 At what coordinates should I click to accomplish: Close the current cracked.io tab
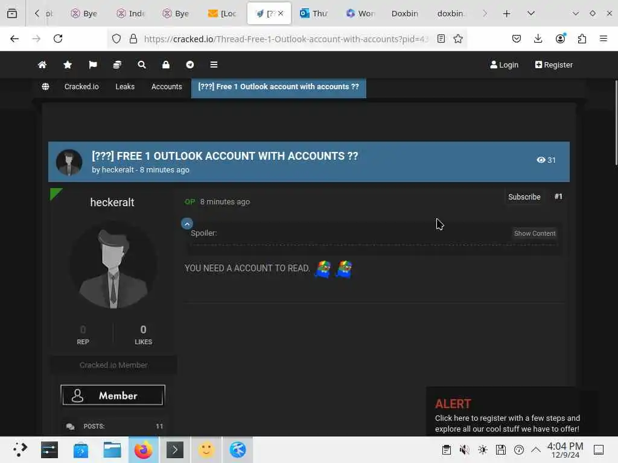pos(281,13)
